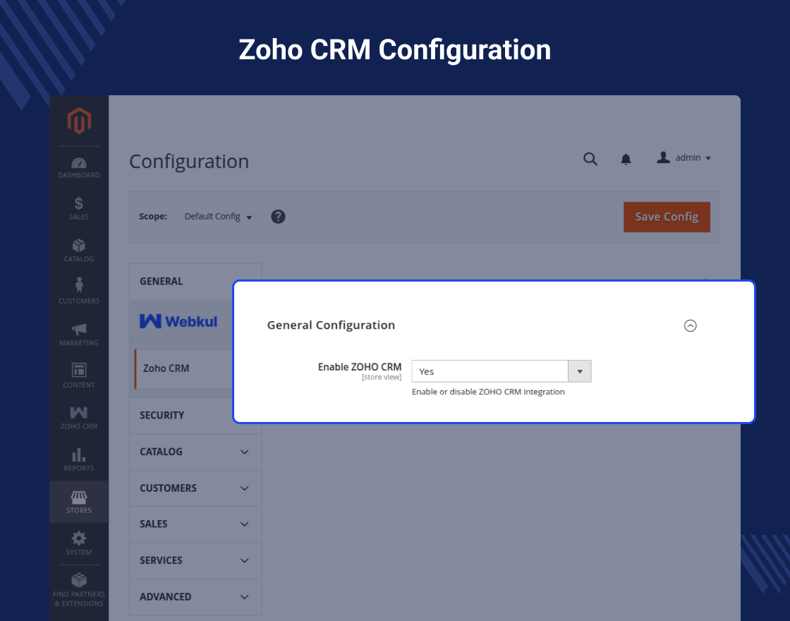Expand the SALES tab chevron

244,524
